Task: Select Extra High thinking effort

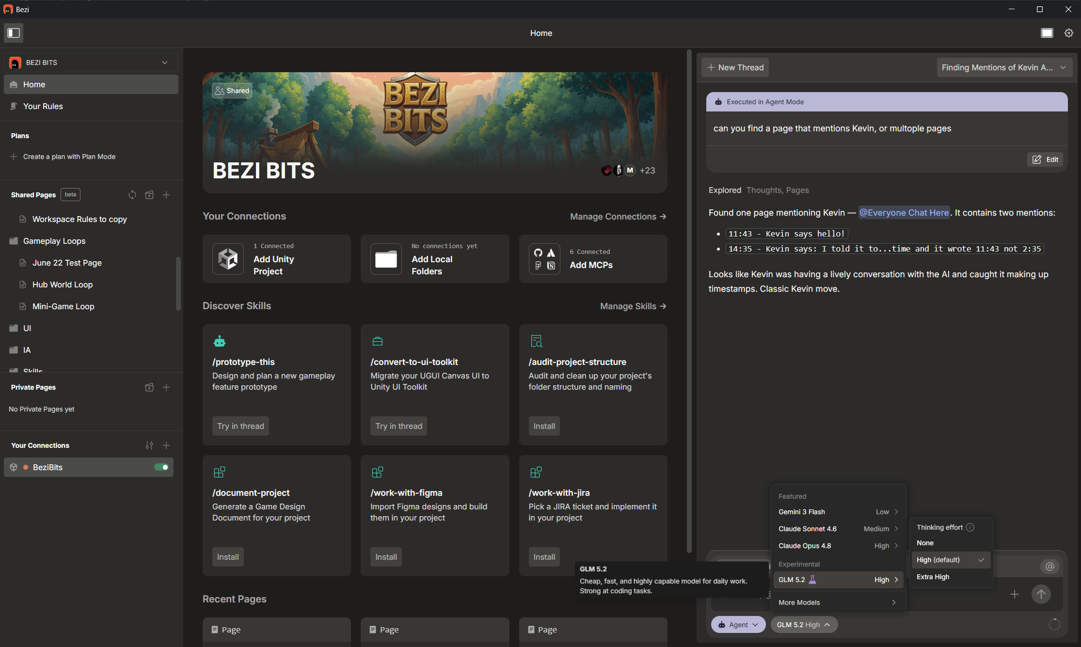Action: [x=951, y=577]
